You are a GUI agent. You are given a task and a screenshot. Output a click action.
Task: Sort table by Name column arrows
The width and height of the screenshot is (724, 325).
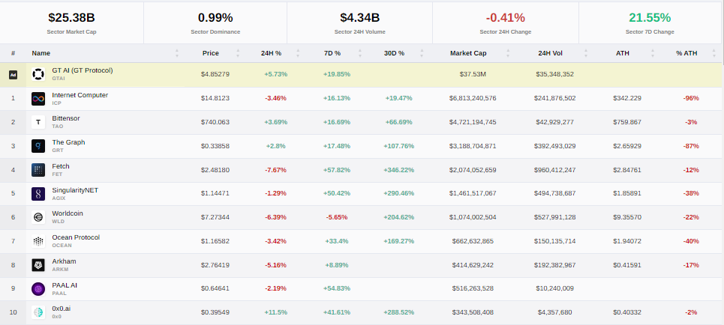[x=177, y=53]
